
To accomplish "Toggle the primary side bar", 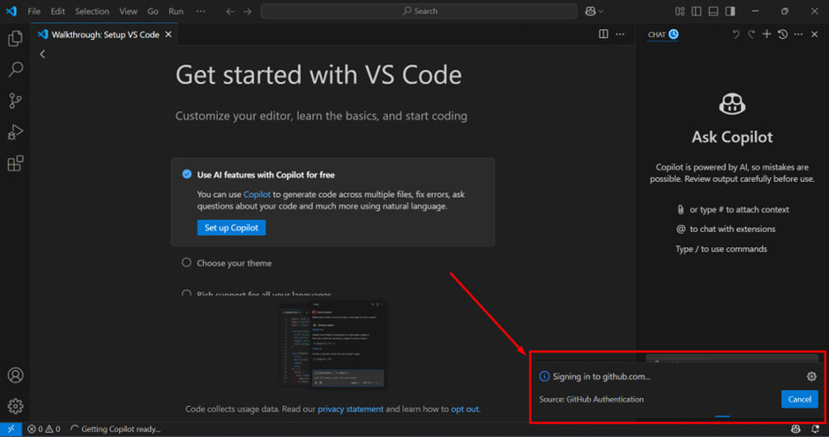I will click(x=697, y=11).
